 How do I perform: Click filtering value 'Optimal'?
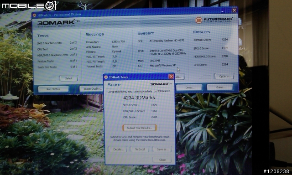pos(117,51)
